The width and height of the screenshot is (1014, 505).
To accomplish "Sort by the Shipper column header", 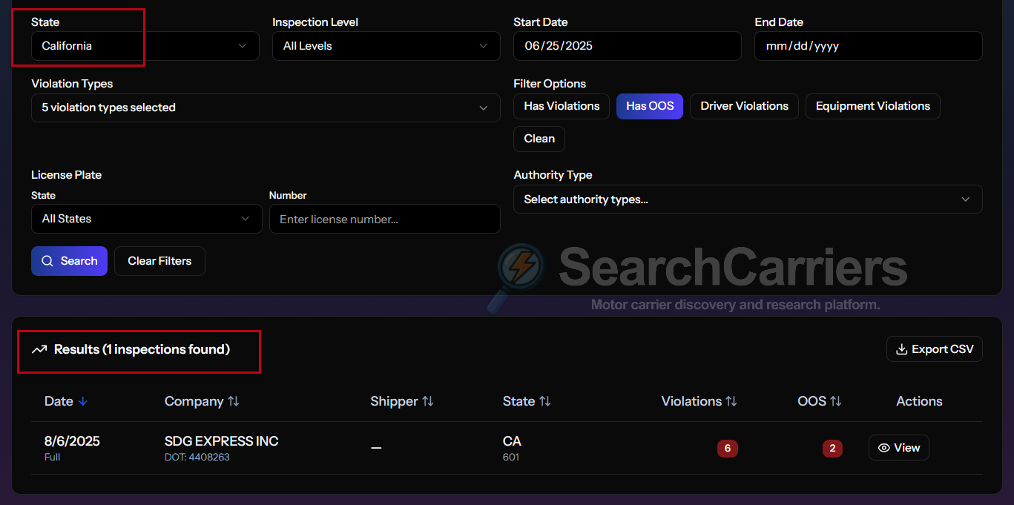I will [x=401, y=401].
